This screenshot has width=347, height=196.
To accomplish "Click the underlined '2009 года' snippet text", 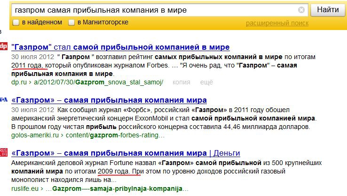I will point(113,171).
